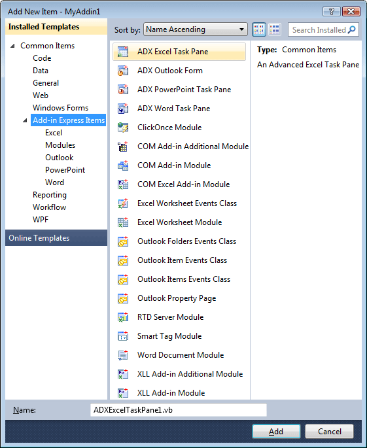Select the COM Add-in Module icon
Screen dimensions: 367x448
coord(123,165)
